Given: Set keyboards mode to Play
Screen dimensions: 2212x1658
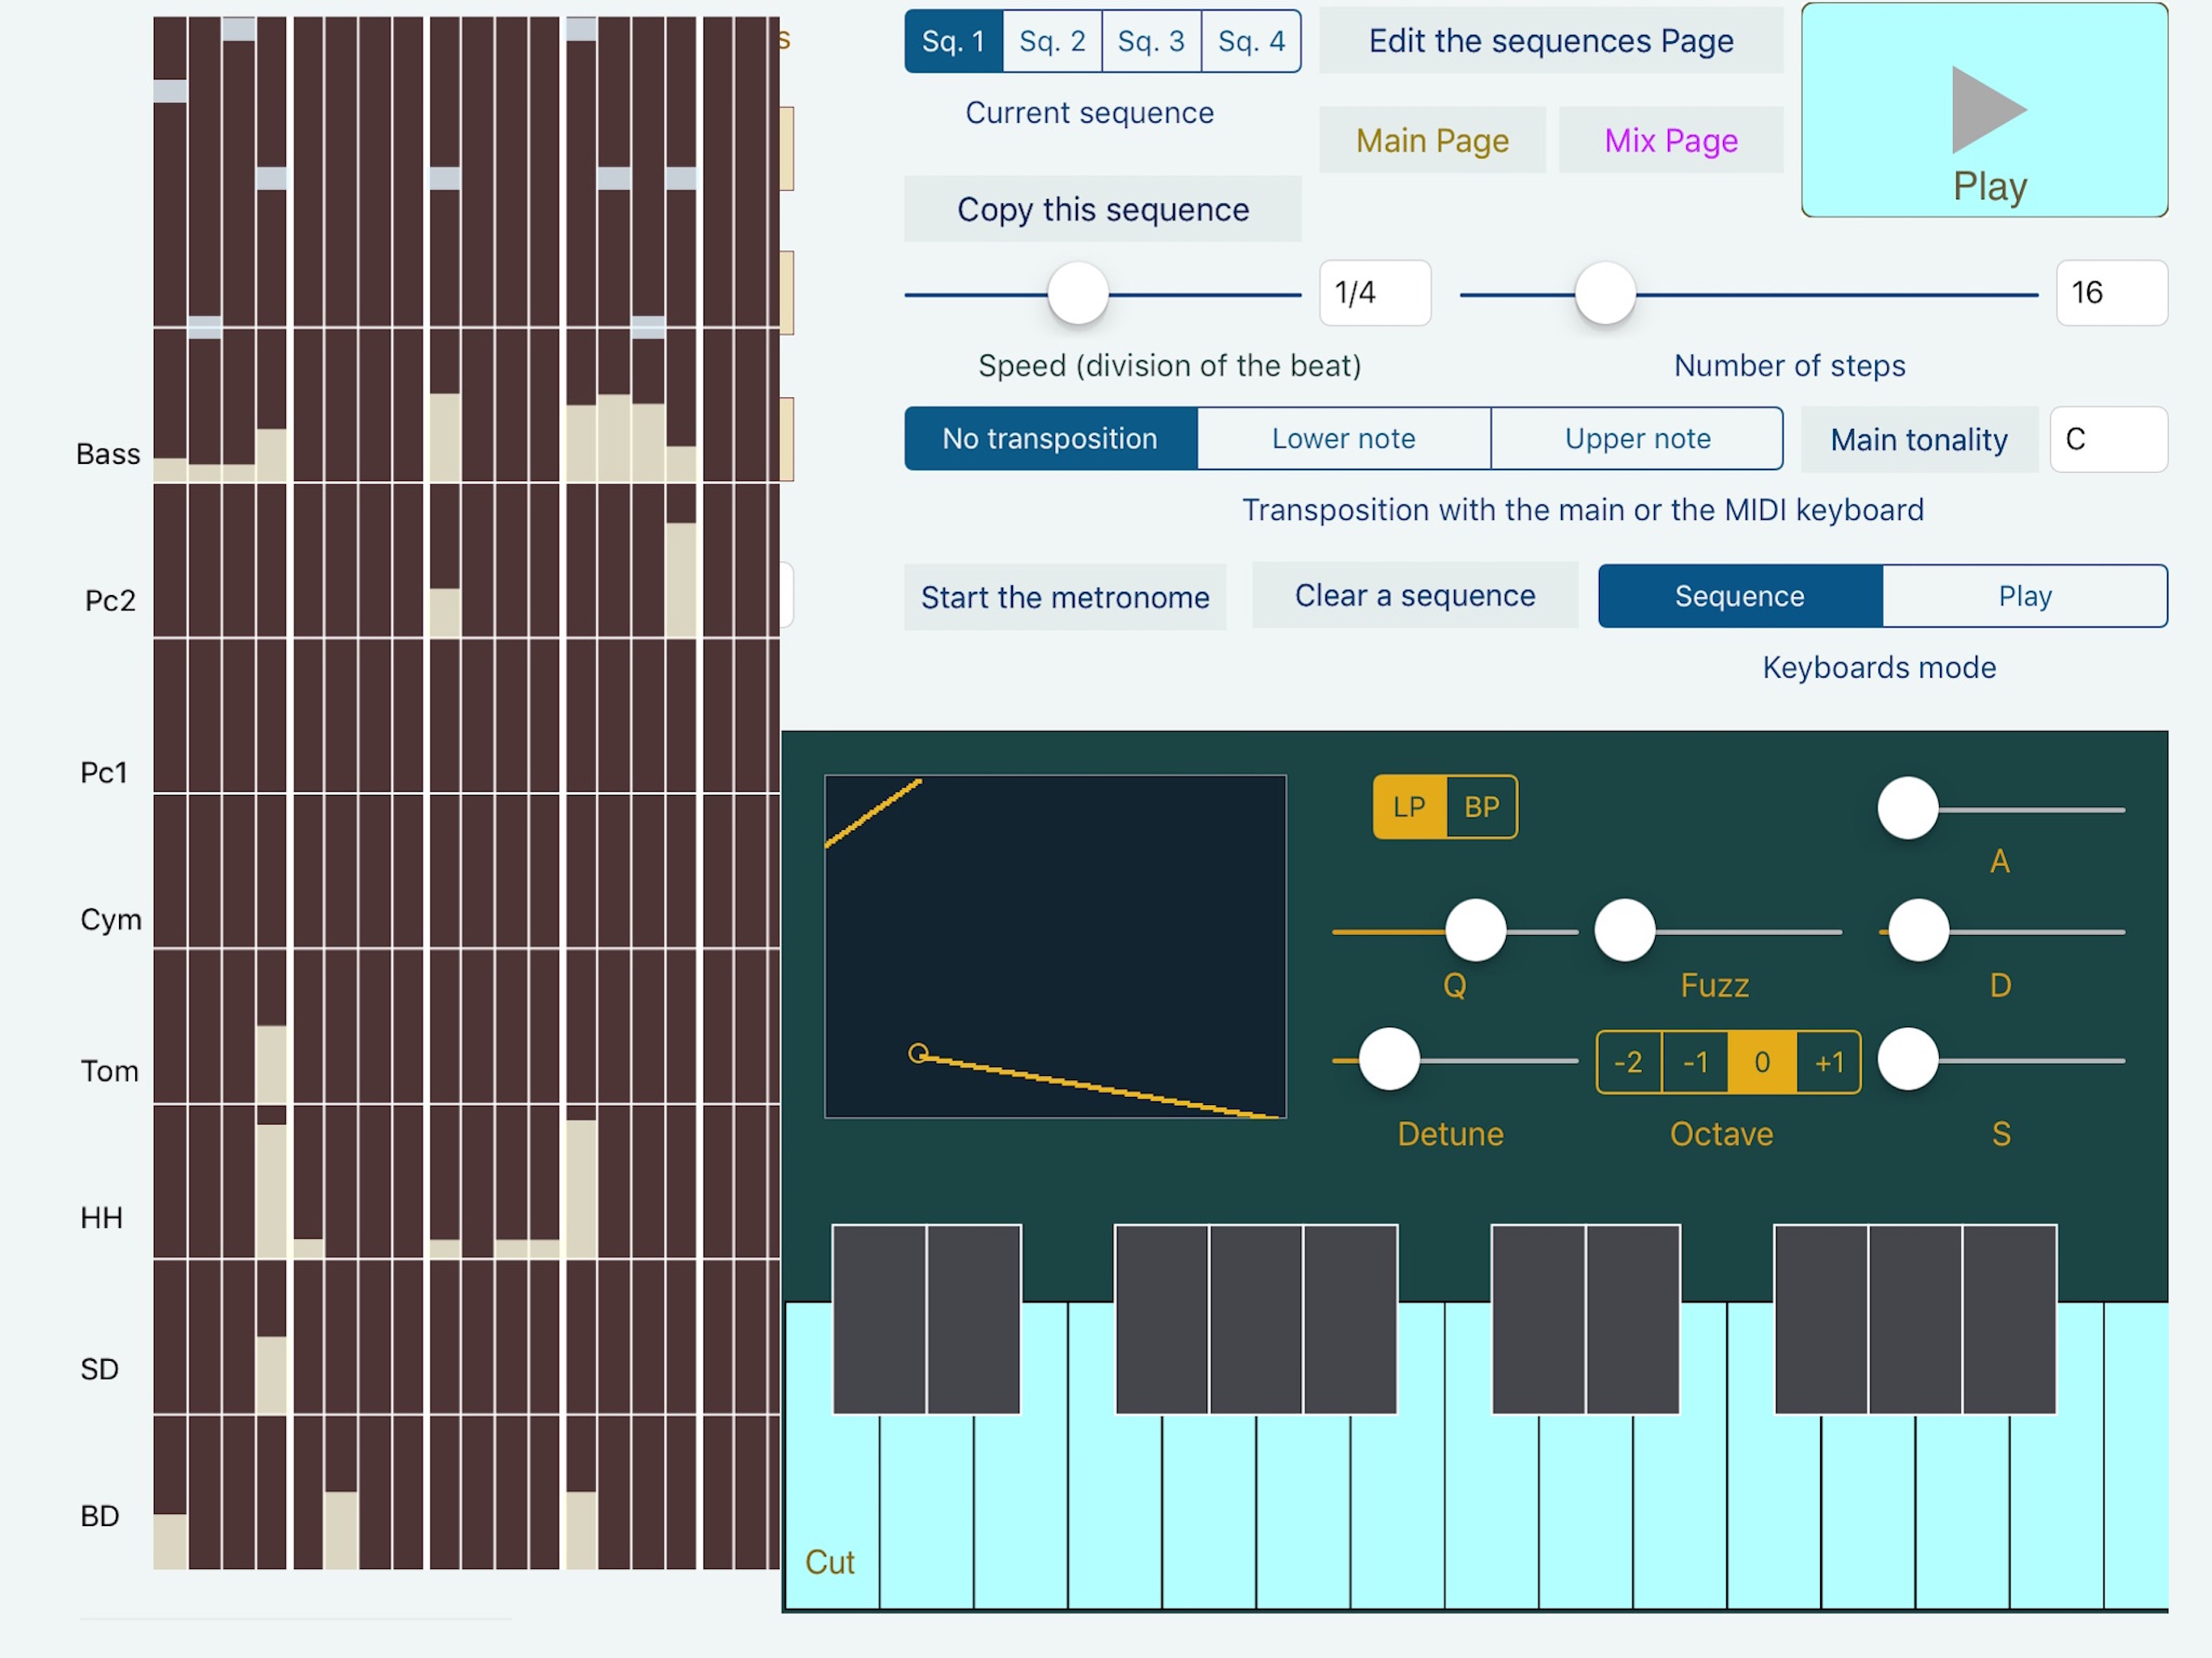Looking at the screenshot, I should (2024, 596).
